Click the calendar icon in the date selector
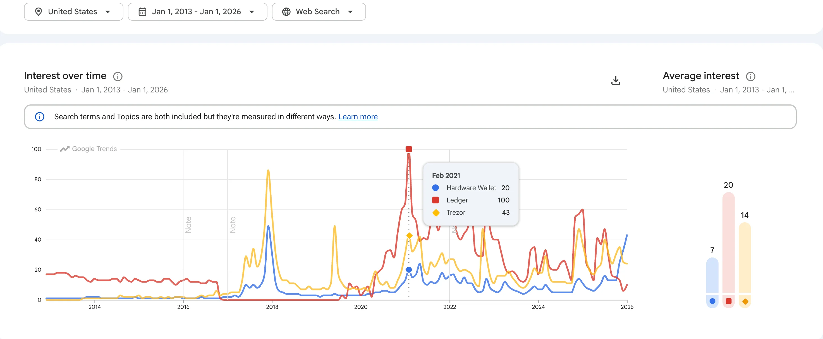This screenshot has width=823, height=339. pos(142,12)
